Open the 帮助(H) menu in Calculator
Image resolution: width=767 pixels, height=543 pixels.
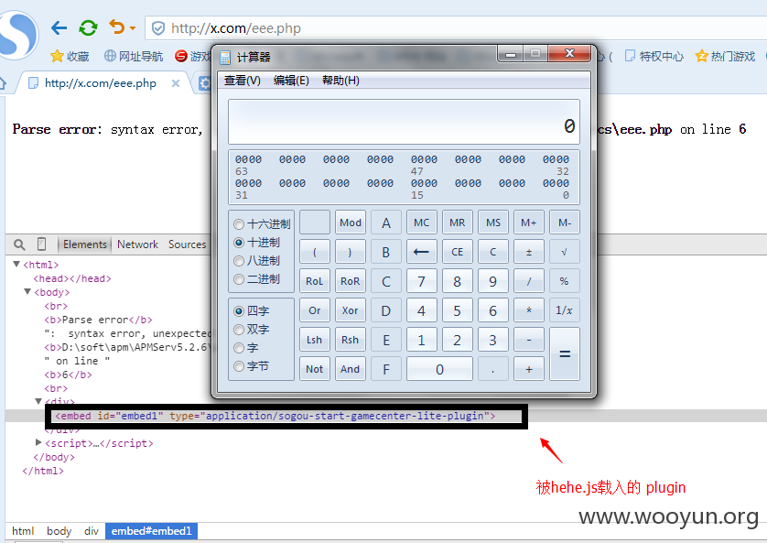coord(340,81)
